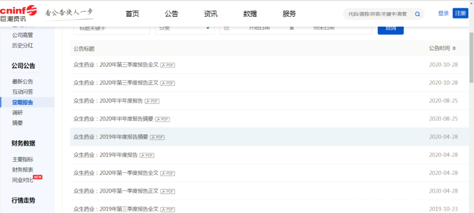Focus the top search box 代码/简称/拼音
Screen dimensions: 474x213
[x=377, y=14]
